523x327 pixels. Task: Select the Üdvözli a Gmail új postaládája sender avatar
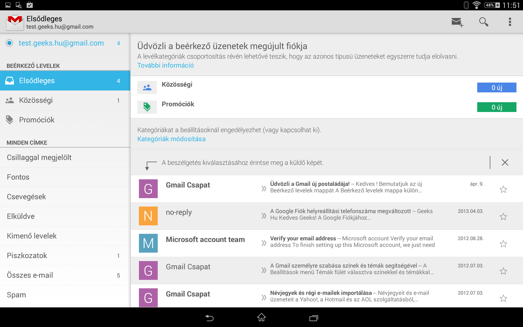pos(148,189)
